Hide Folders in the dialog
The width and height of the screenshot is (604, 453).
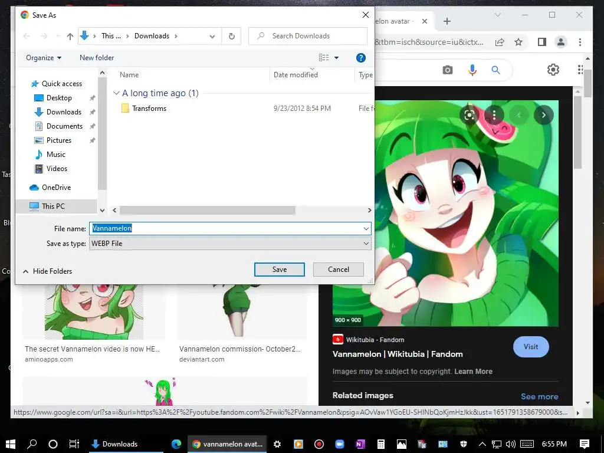pos(47,271)
